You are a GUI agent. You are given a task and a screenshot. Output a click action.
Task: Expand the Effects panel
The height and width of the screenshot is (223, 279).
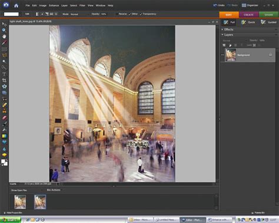point(222,29)
